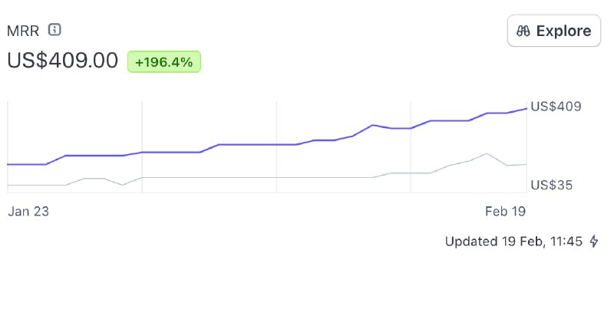Click the purple line's starting point
The height and width of the screenshot is (319, 614).
pos(8,164)
